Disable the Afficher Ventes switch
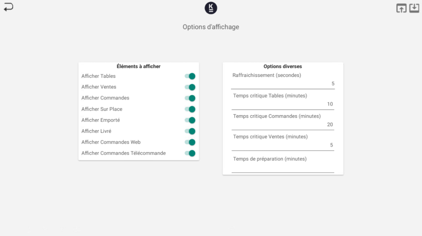 190,87
